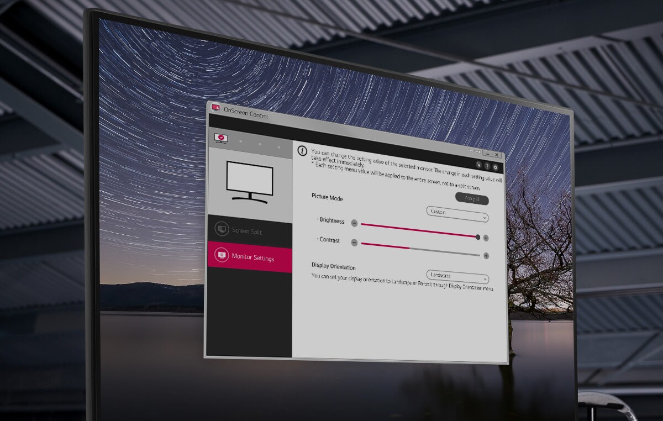Open the settings gear icon
The height and width of the screenshot is (421, 663).
[x=495, y=167]
